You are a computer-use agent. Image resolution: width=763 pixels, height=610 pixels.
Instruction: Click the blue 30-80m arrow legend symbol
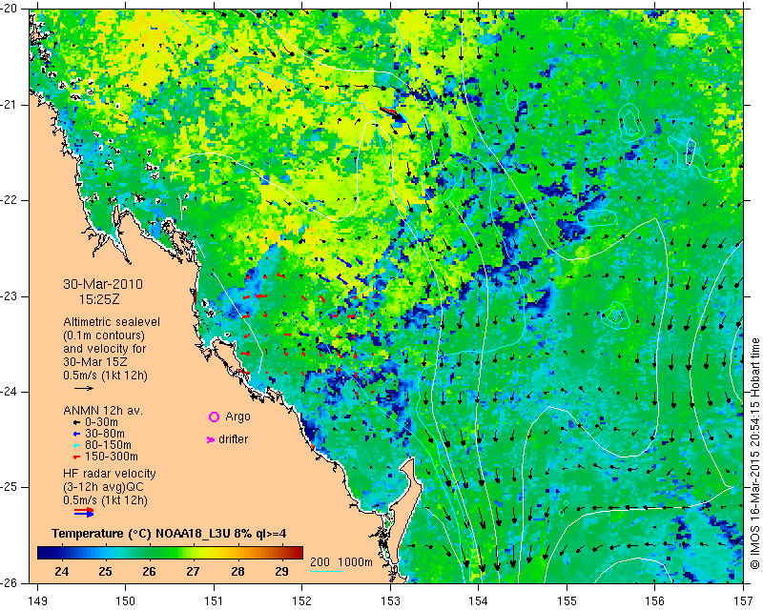pos(76,434)
